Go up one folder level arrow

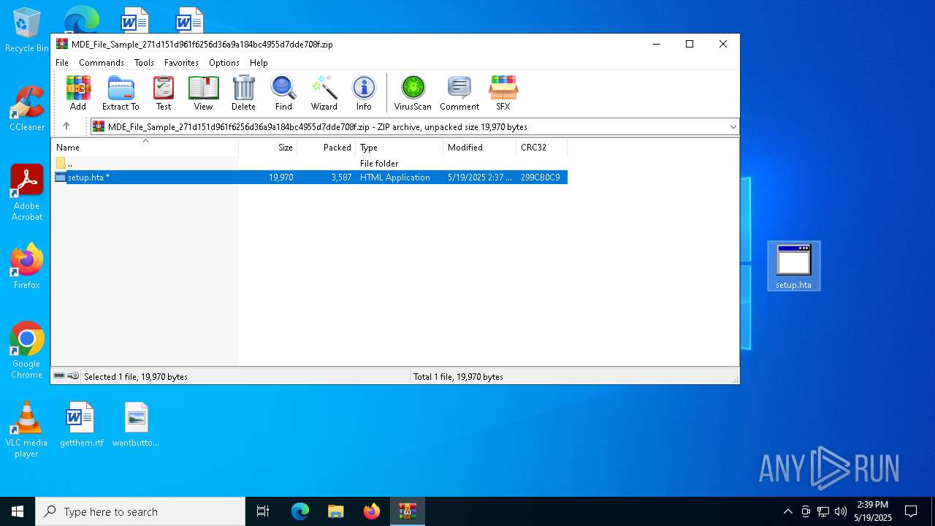(x=66, y=126)
